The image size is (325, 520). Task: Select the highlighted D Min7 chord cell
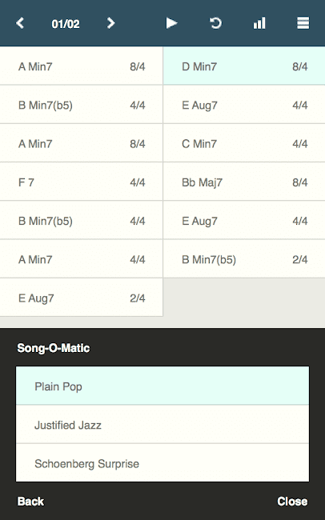244,66
